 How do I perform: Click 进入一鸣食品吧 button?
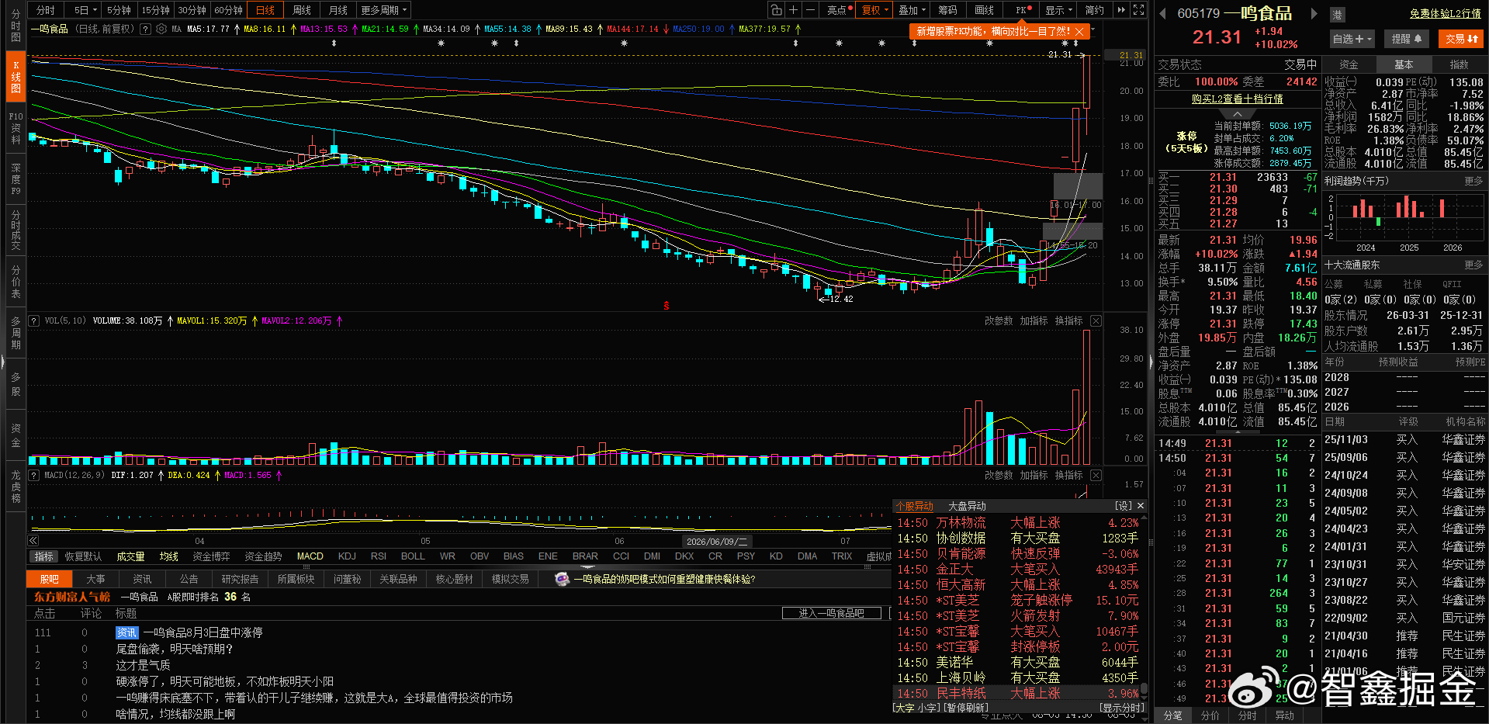point(832,613)
